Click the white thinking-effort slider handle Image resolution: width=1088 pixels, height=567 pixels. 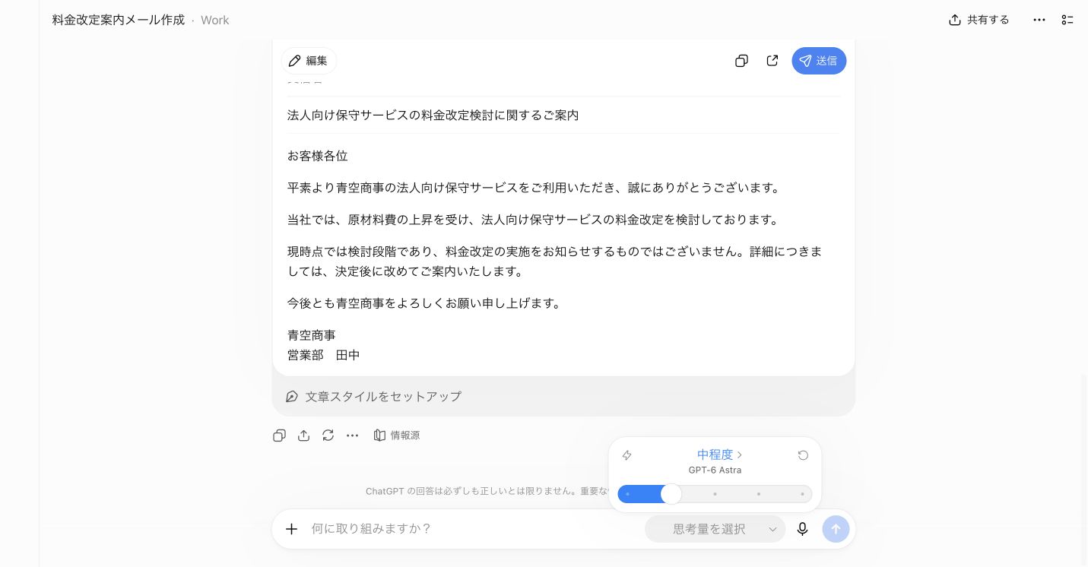coord(671,494)
